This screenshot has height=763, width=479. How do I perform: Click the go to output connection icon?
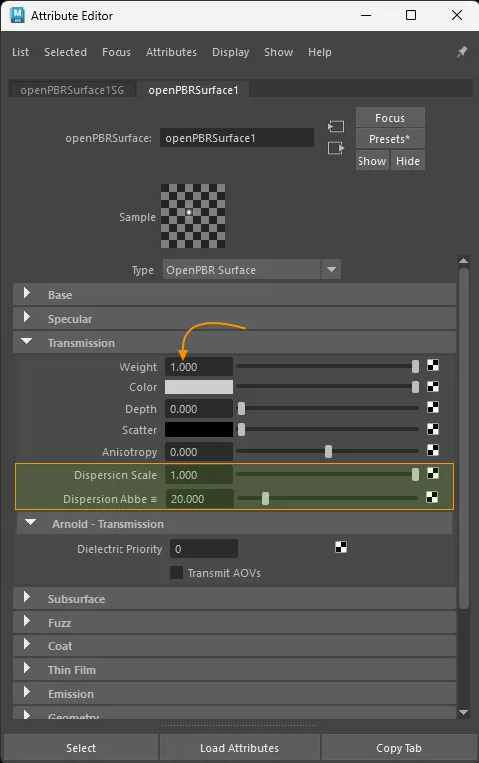pyautogui.click(x=335, y=148)
